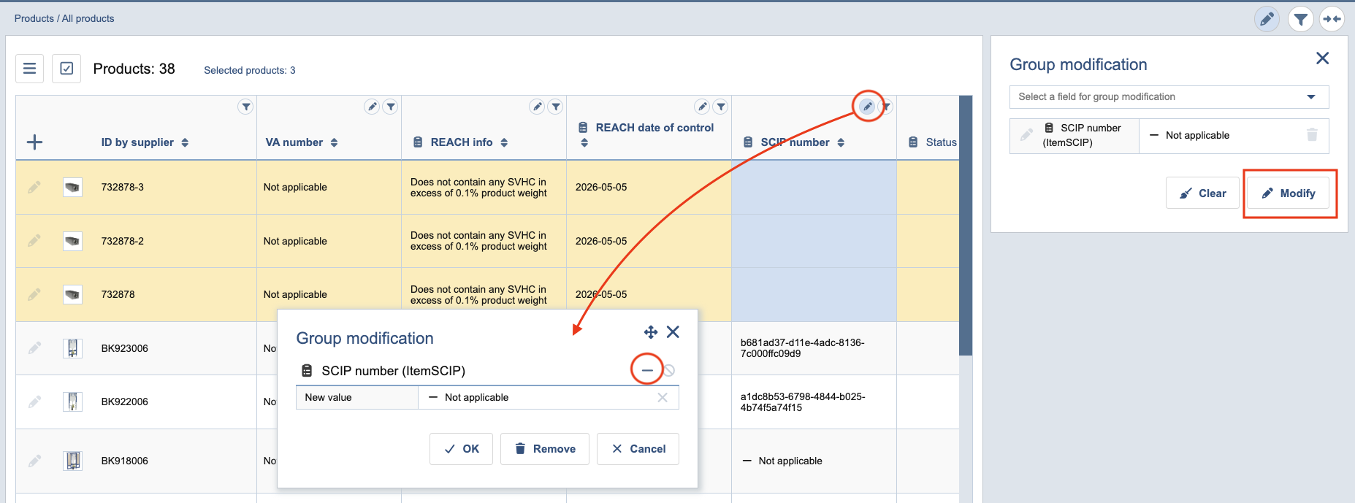Open Select a field for group modification dropdown
This screenshot has width=1355, height=503.
1169,96
